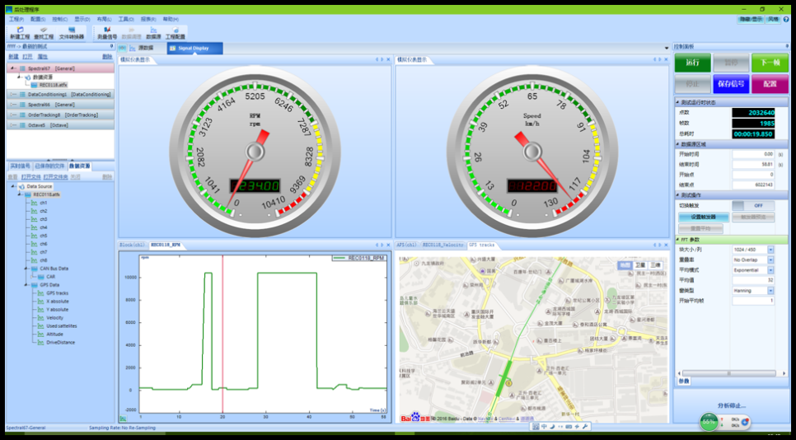
Task: Click the 结束时间 end time input field
Action: (x=753, y=165)
